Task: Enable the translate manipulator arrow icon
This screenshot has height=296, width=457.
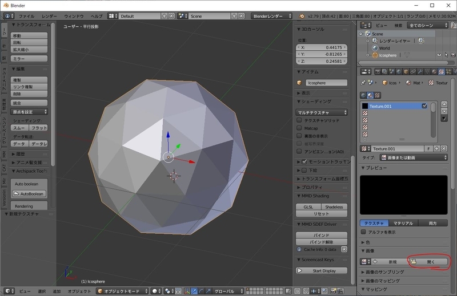Action: 194,291
